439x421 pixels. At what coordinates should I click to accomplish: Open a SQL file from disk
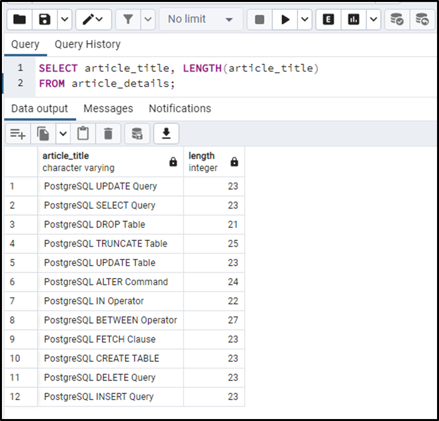[20, 20]
